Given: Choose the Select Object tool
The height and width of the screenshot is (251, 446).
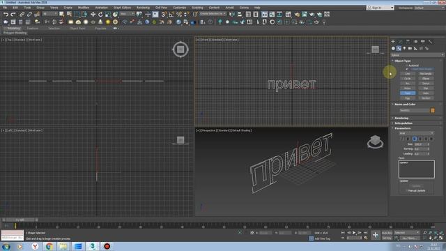Looking at the screenshot, I should click(61, 14).
